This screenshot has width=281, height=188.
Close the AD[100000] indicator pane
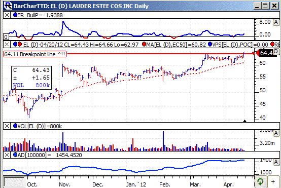[7, 155]
